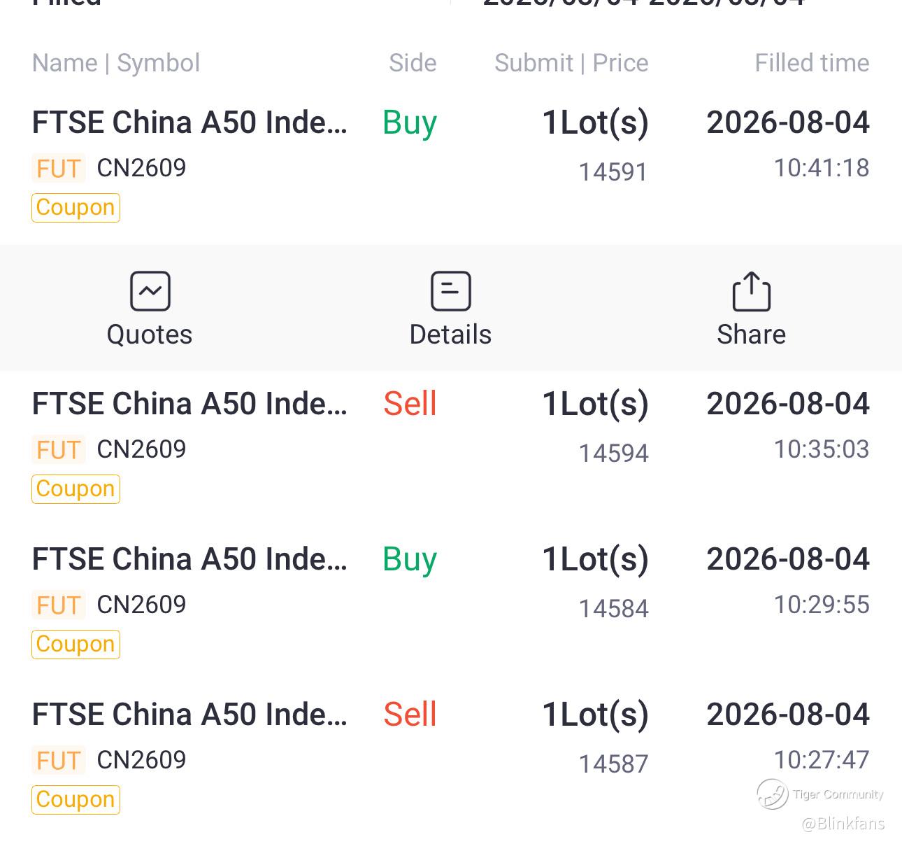Sort by the Side column header
This screenshot has height=844, width=902.
click(x=413, y=63)
